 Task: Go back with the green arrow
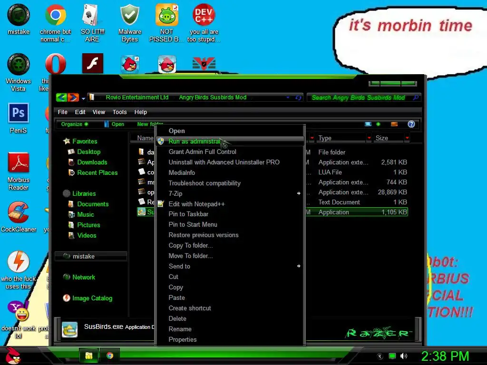(61, 97)
